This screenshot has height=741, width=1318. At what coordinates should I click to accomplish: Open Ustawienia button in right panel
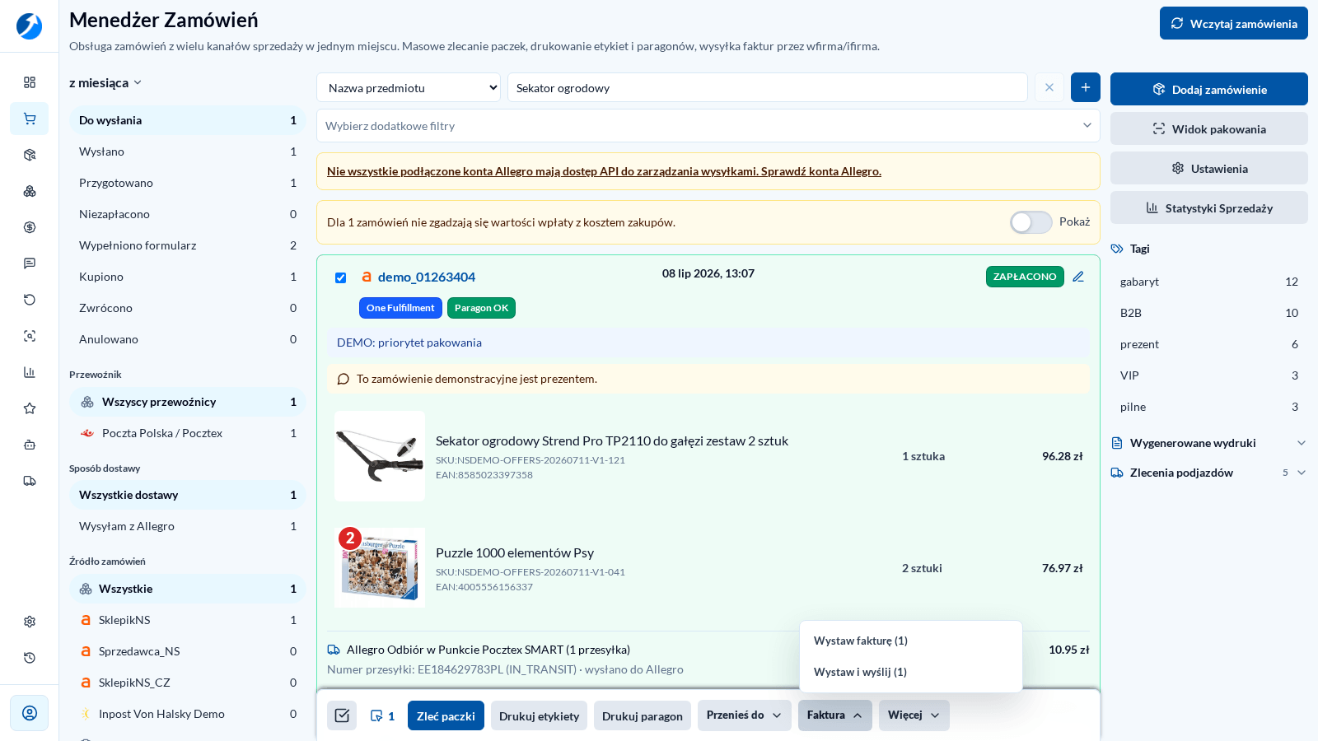tap(1209, 168)
